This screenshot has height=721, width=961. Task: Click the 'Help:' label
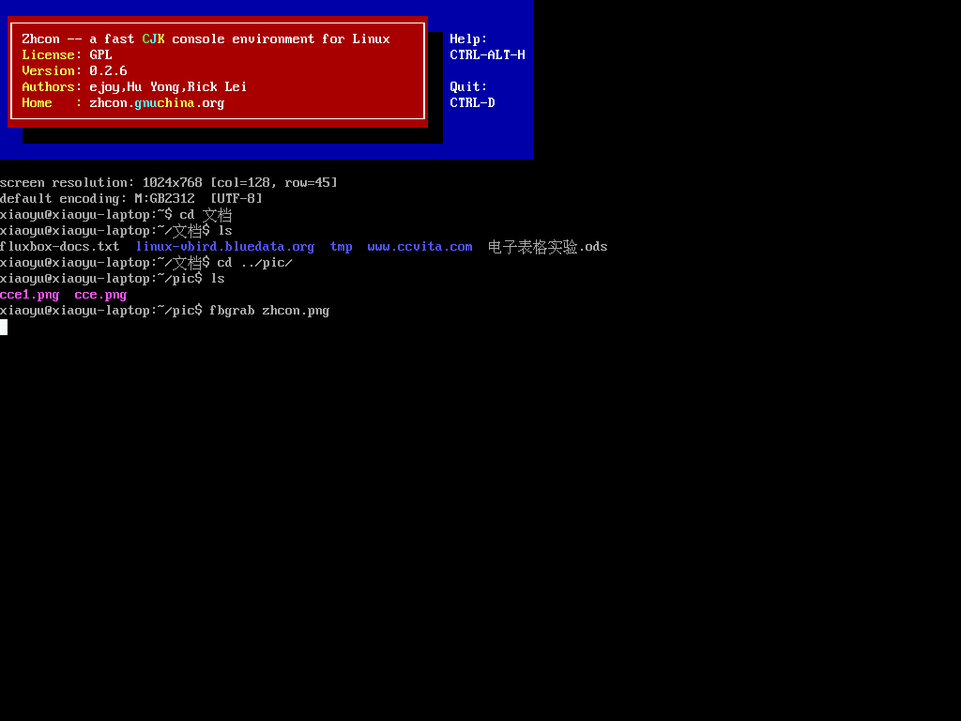point(468,39)
